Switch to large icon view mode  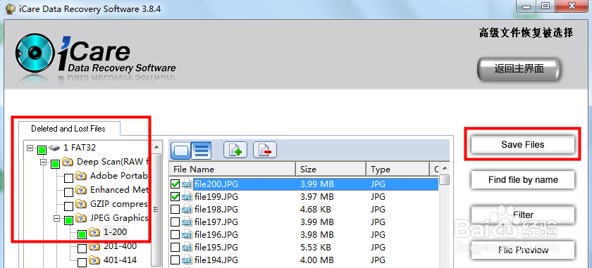pos(181,151)
